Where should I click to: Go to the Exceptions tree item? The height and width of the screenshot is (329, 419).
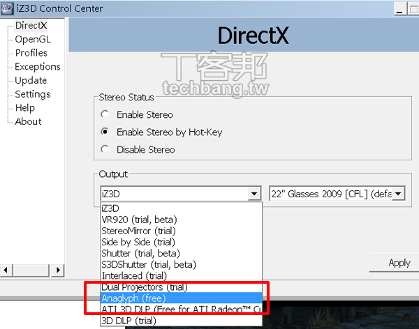click(x=38, y=66)
